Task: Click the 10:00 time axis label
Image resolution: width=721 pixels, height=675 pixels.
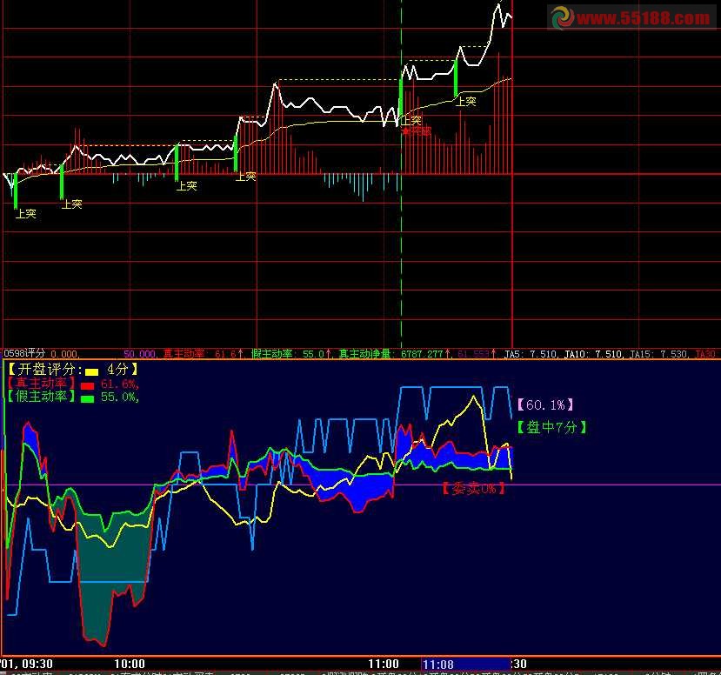Action: pyautogui.click(x=130, y=664)
